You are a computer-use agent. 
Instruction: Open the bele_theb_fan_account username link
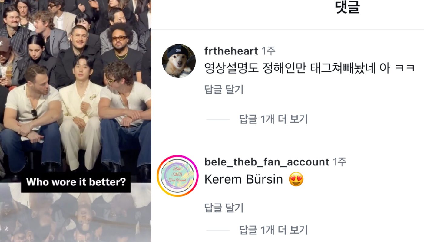click(267, 162)
